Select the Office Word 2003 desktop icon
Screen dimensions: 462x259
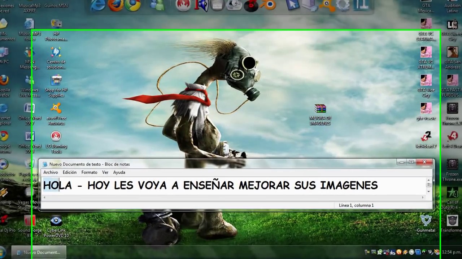coord(30,142)
